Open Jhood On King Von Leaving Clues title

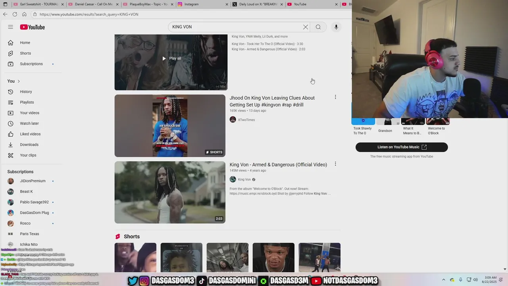pos(272,101)
